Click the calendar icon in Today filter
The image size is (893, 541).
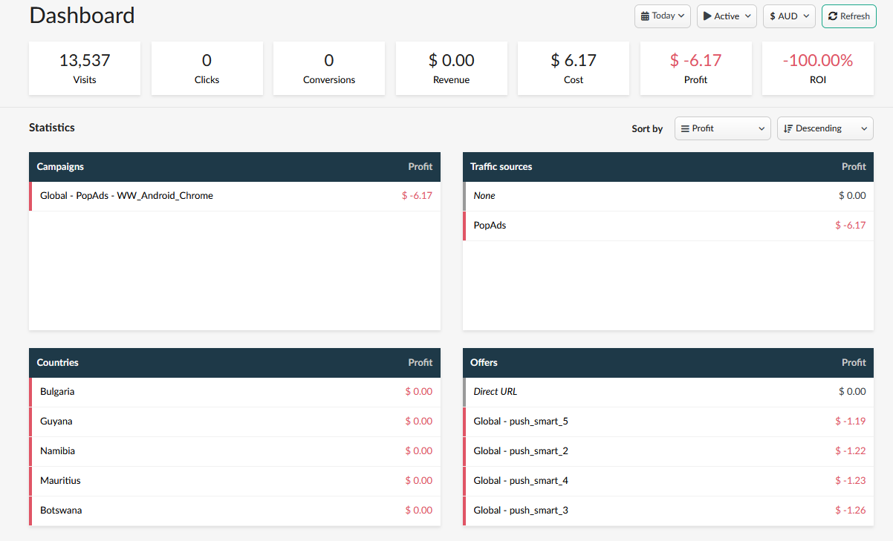tap(645, 16)
